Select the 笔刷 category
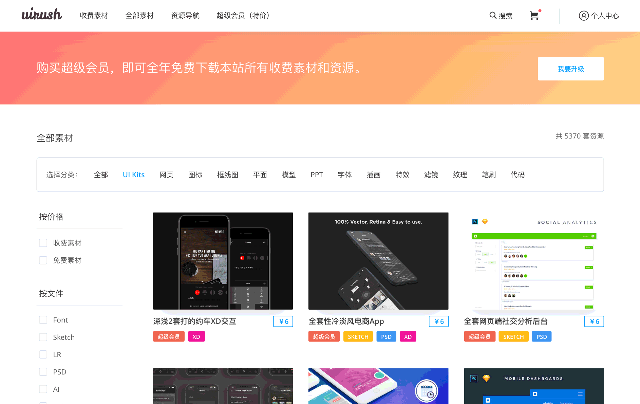Image resolution: width=640 pixels, height=404 pixels. pyautogui.click(x=489, y=175)
